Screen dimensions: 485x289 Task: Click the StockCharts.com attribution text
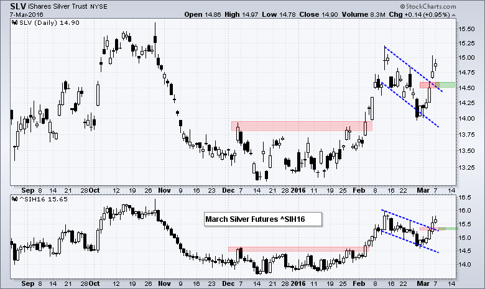(428, 6)
